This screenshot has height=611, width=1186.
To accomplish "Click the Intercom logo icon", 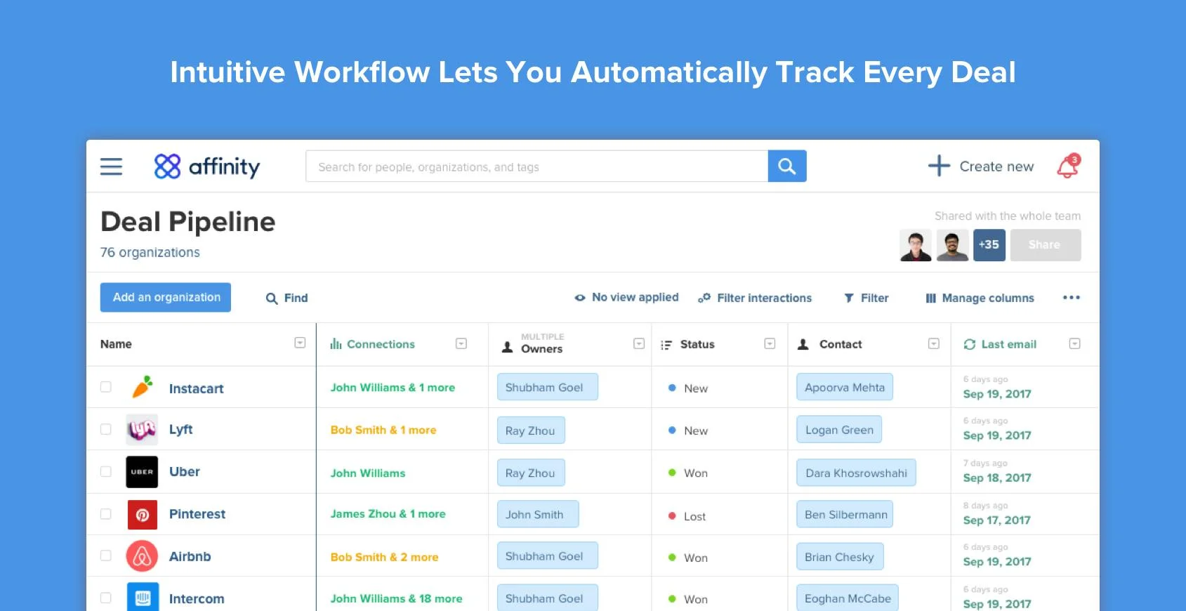I will (x=143, y=597).
